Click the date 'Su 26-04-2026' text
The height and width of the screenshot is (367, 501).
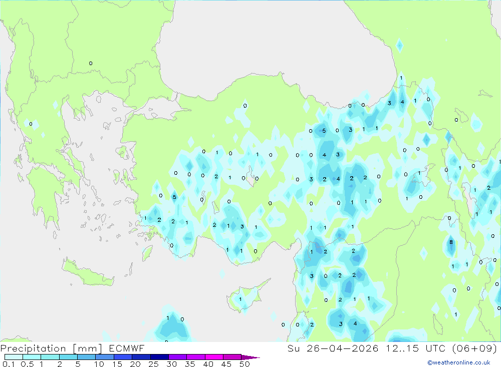(x=333, y=348)
